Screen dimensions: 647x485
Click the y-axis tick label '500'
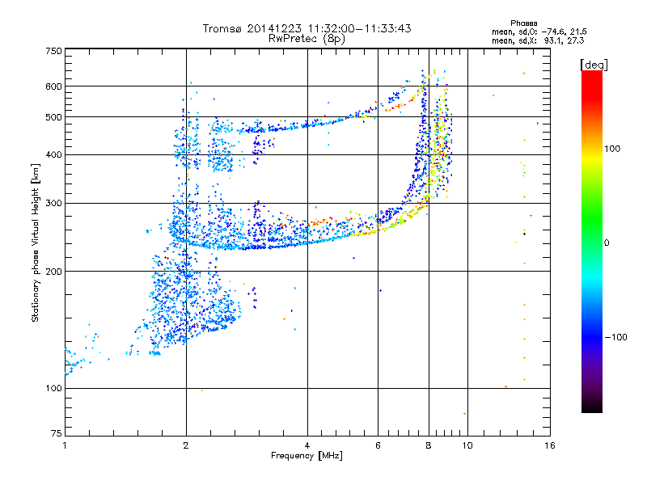[x=53, y=117]
